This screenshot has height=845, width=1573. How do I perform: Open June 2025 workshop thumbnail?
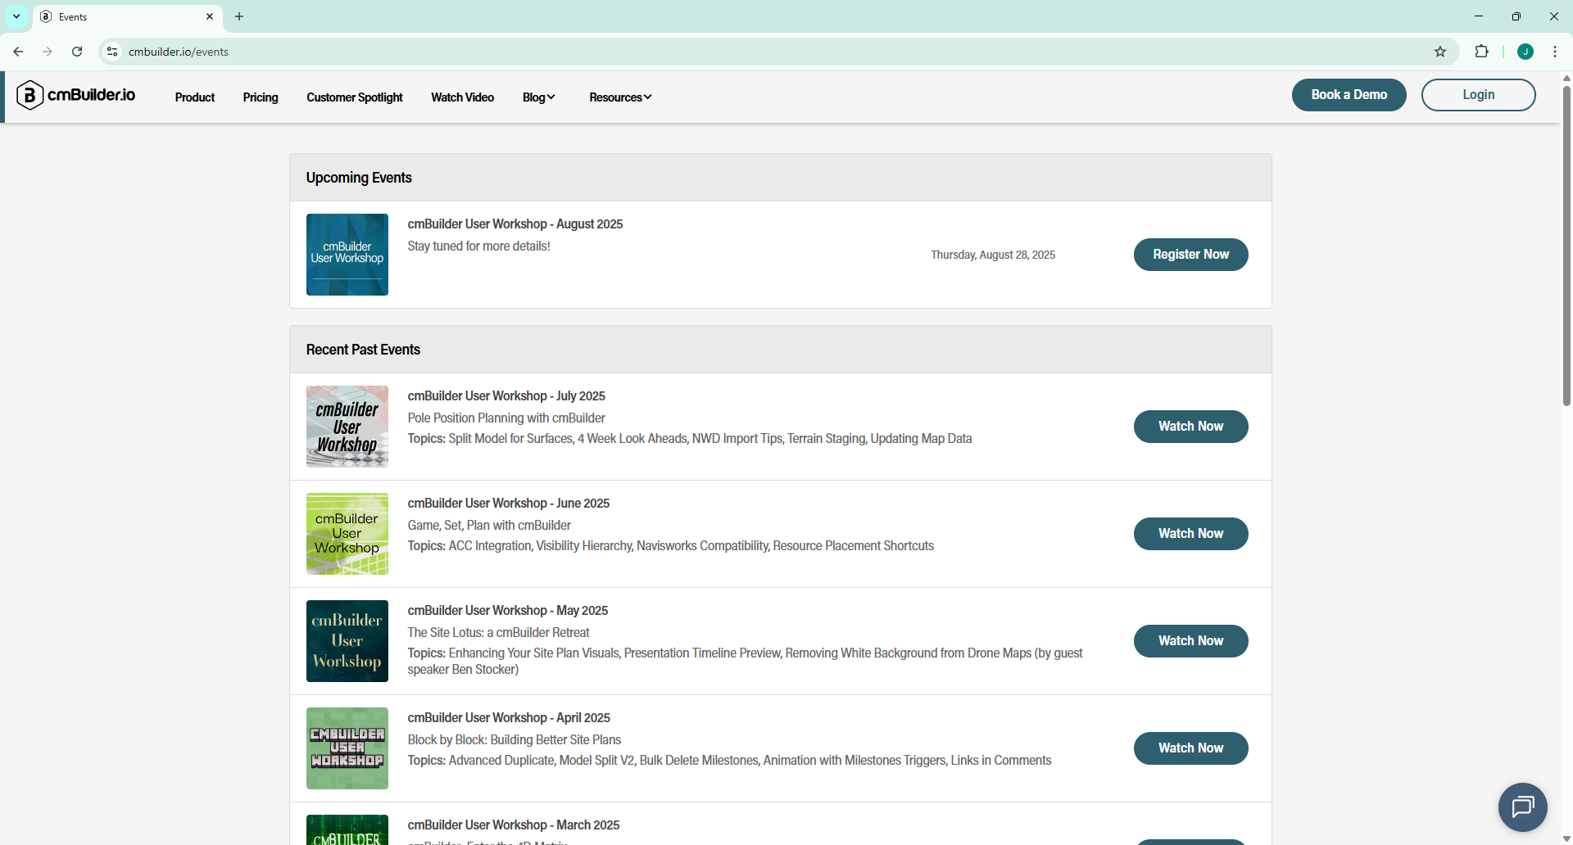[x=347, y=534]
